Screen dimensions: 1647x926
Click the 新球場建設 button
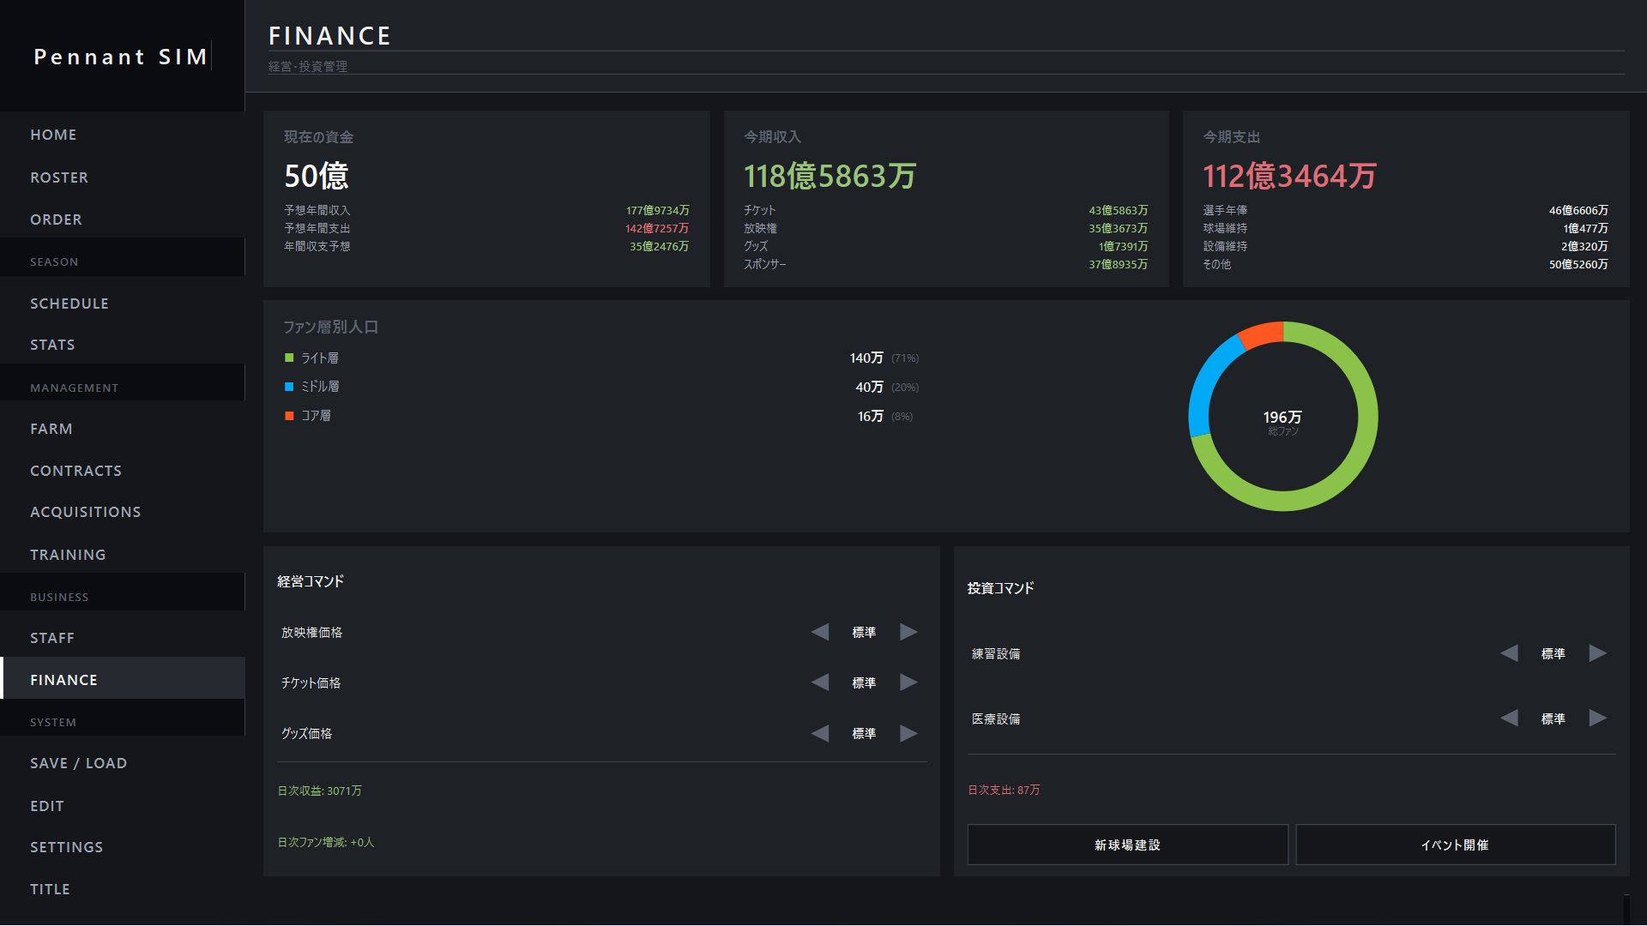[1127, 845]
